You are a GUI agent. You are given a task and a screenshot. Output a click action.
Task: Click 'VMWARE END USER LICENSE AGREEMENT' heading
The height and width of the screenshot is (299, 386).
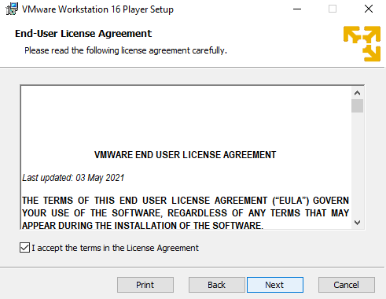(185, 155)
